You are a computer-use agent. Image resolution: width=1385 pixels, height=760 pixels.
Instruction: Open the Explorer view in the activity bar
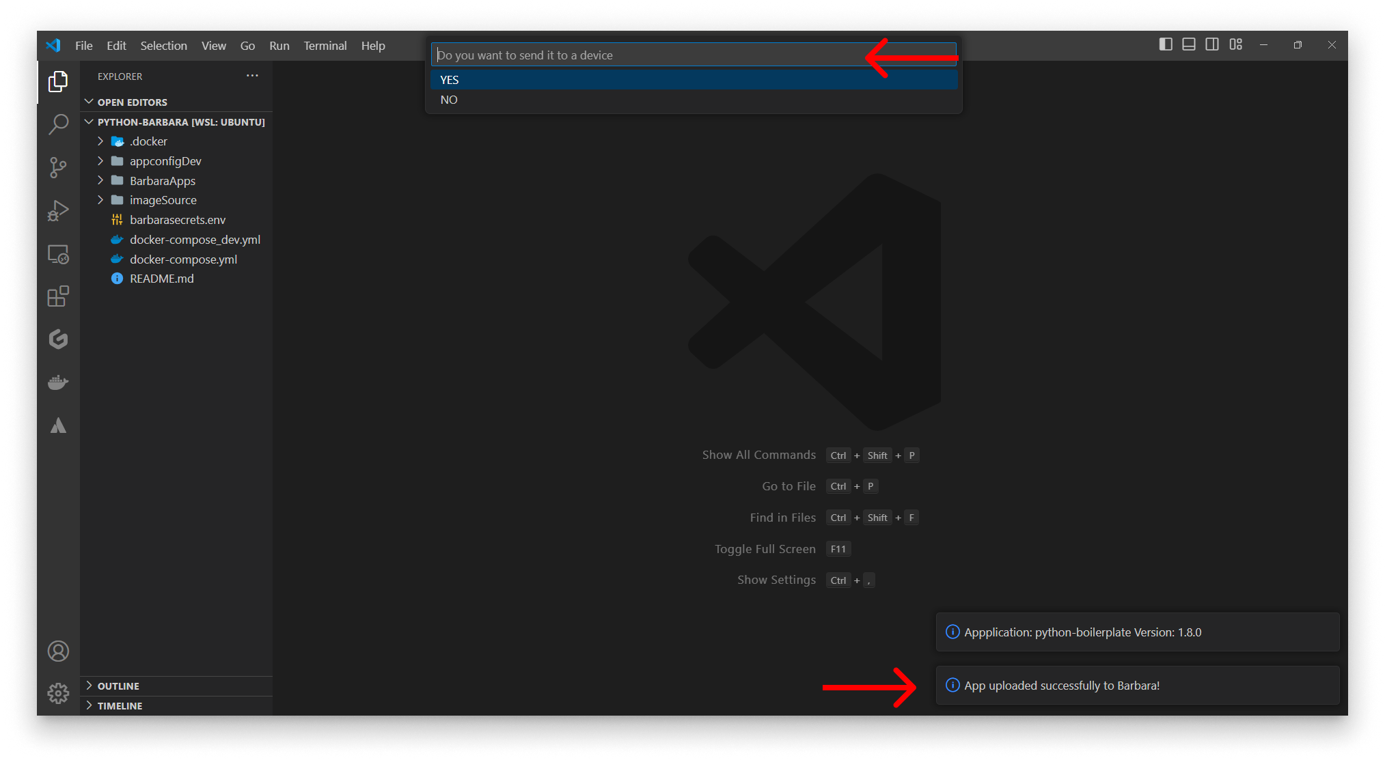58,81
